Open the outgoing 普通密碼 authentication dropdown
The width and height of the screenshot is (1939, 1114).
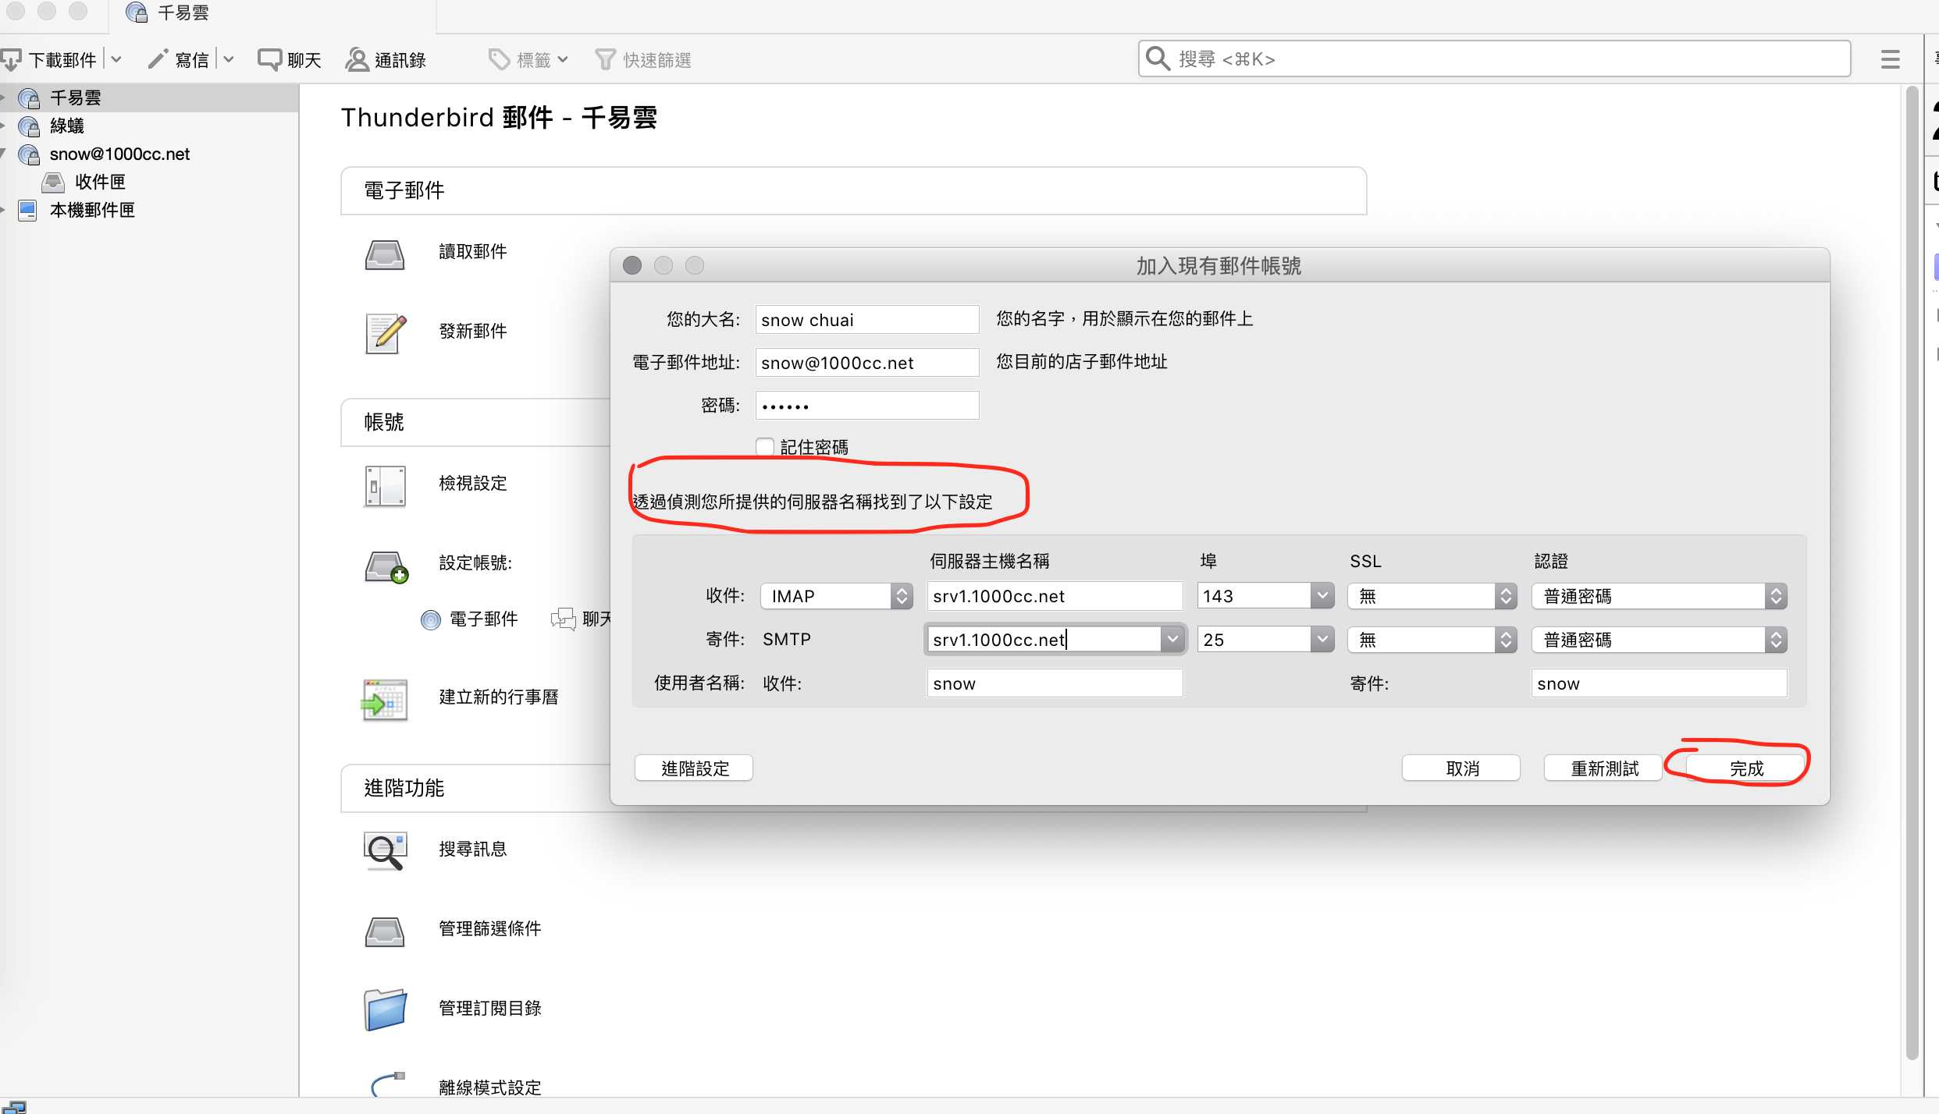click(1659, 640)
